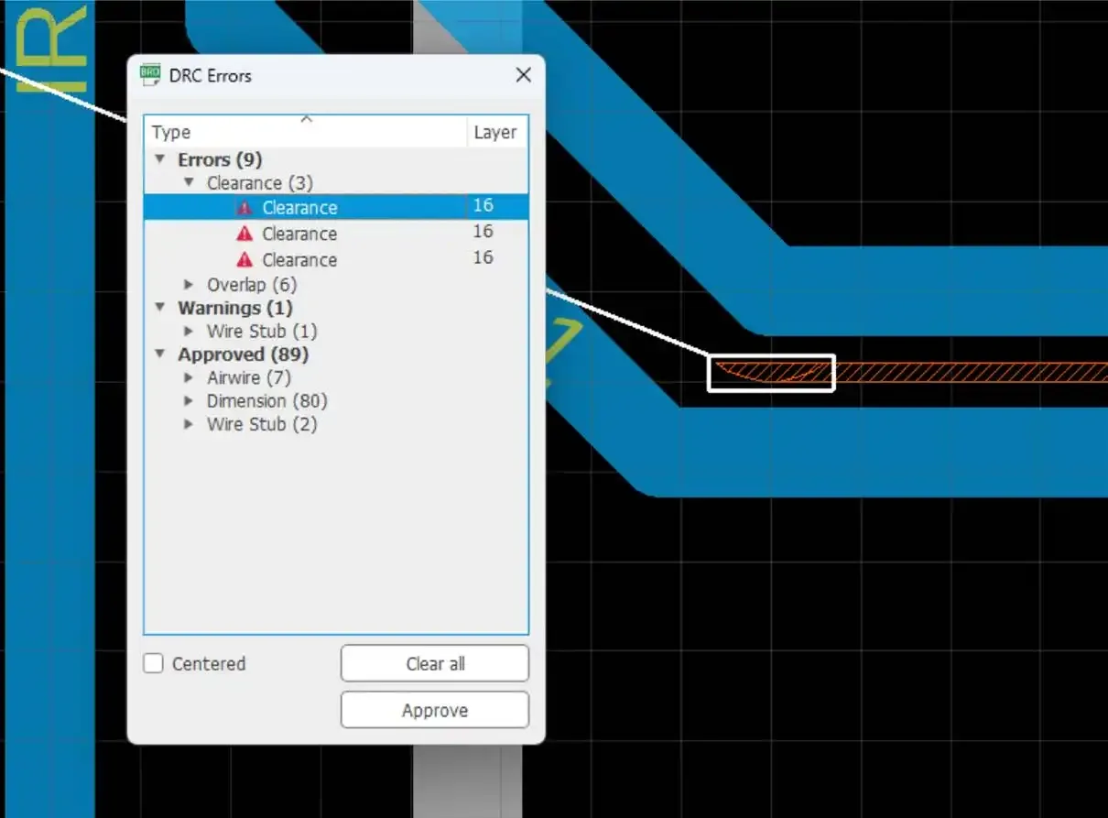Enable the Centered checkbox
Screen dimensions: 1108x818
click(x=154, y=663)
